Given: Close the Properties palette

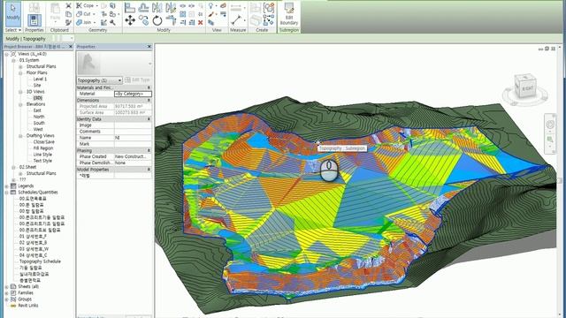Looking at the screenshot, I should (149, 47).
